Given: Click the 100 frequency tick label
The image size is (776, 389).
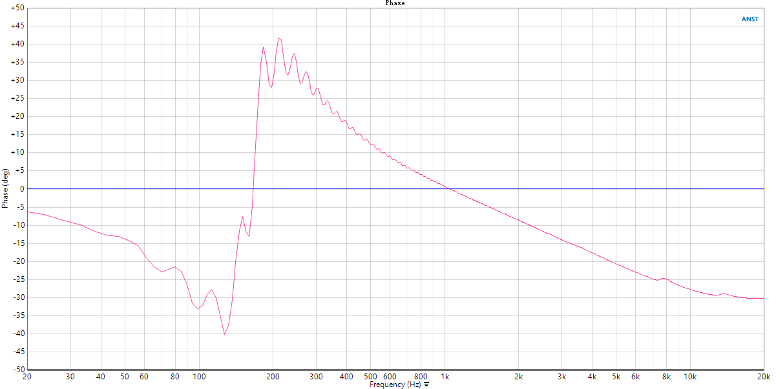Looking at the screenshot, I should pyautogui.click(x=199, y=377).
